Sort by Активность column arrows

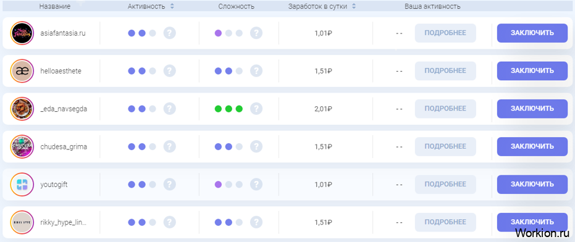172,6
